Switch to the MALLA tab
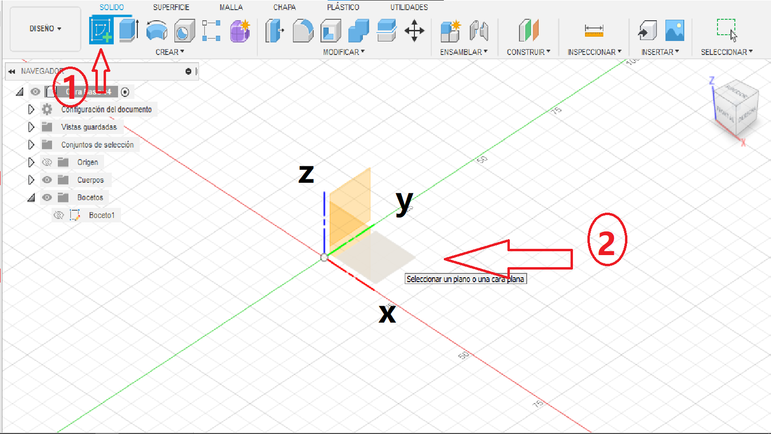Screen dimensions: 771x434 click(x=231, y=7)
